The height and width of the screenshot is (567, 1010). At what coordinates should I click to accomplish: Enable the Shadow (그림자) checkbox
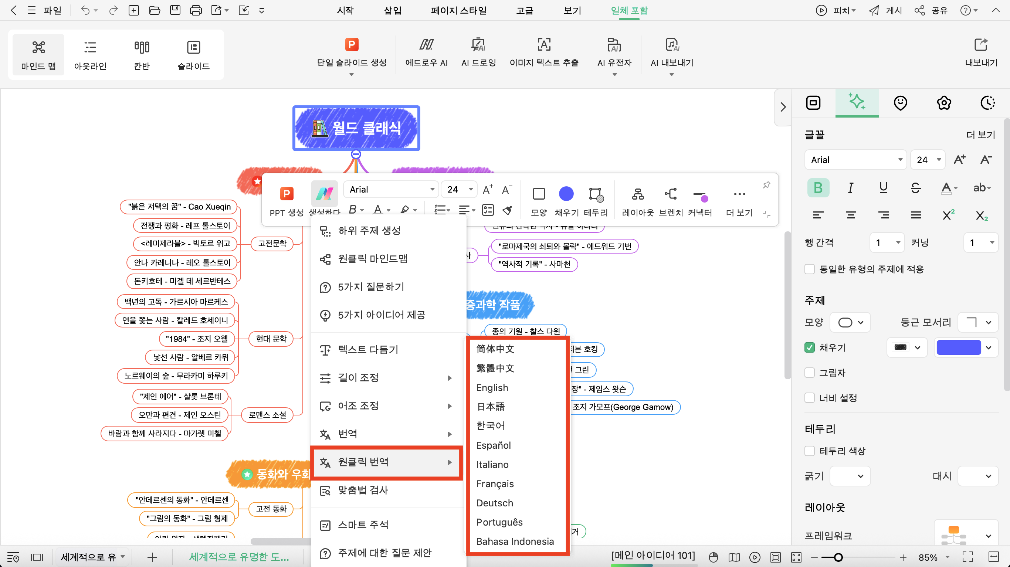point(809,373)
